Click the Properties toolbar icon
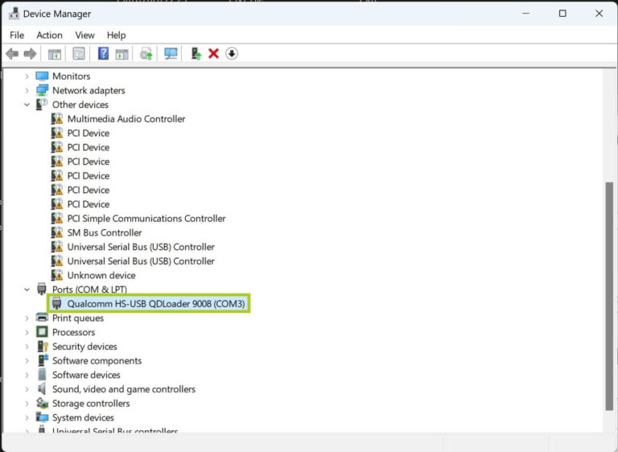 tap(79, 54)
